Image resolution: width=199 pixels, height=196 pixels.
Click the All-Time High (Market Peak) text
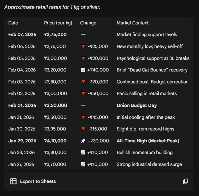(x=148, y=141)
